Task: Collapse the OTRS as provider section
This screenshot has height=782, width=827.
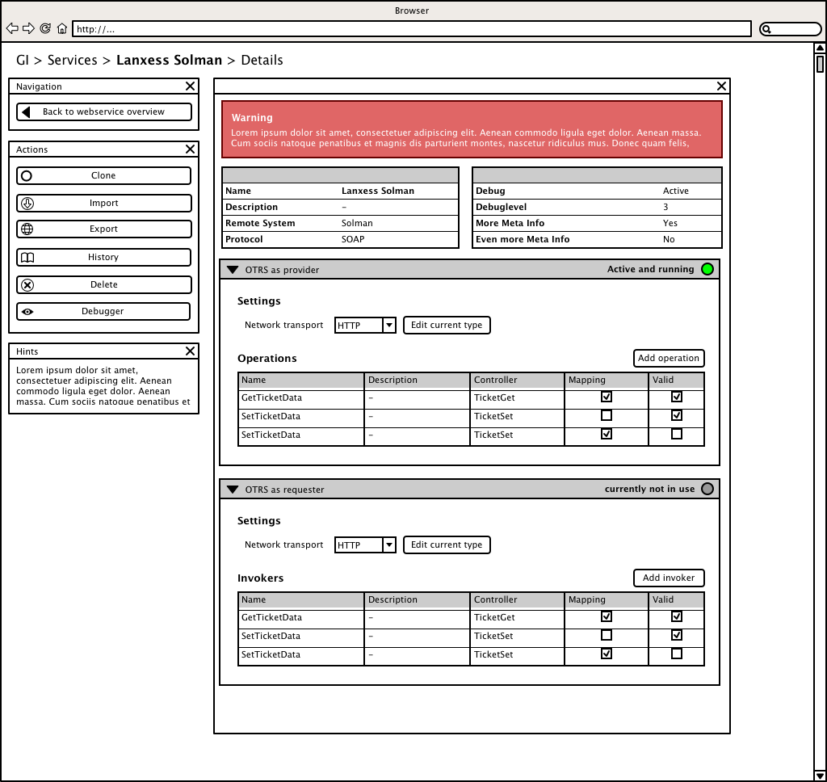Action: pos(233,270)
